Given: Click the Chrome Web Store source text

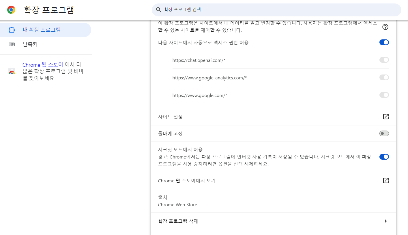Looking at the screenshot, I should pyautogui.click(x=177, y=205).
